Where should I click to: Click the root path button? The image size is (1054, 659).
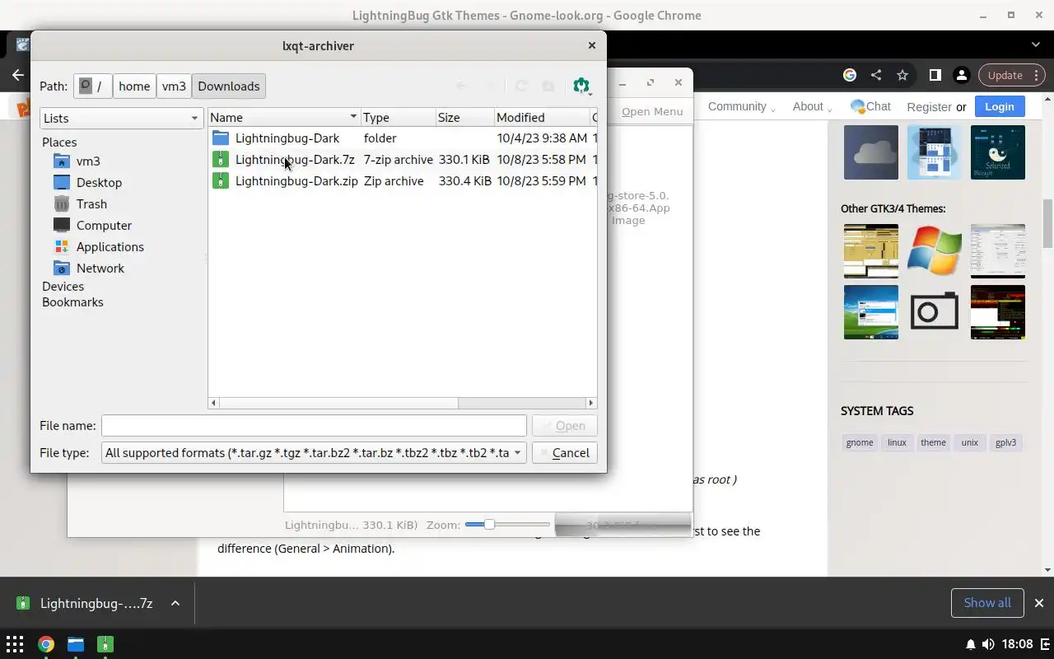click(x=93, y=86)
